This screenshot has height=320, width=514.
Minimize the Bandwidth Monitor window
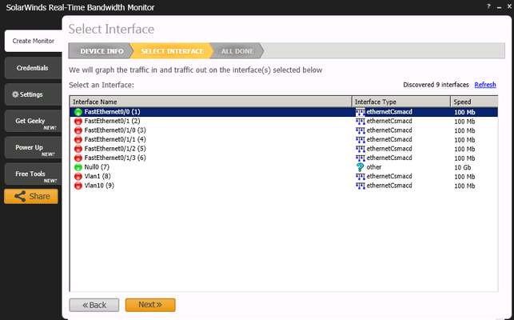pyautogui.click(x=499, y=7)
